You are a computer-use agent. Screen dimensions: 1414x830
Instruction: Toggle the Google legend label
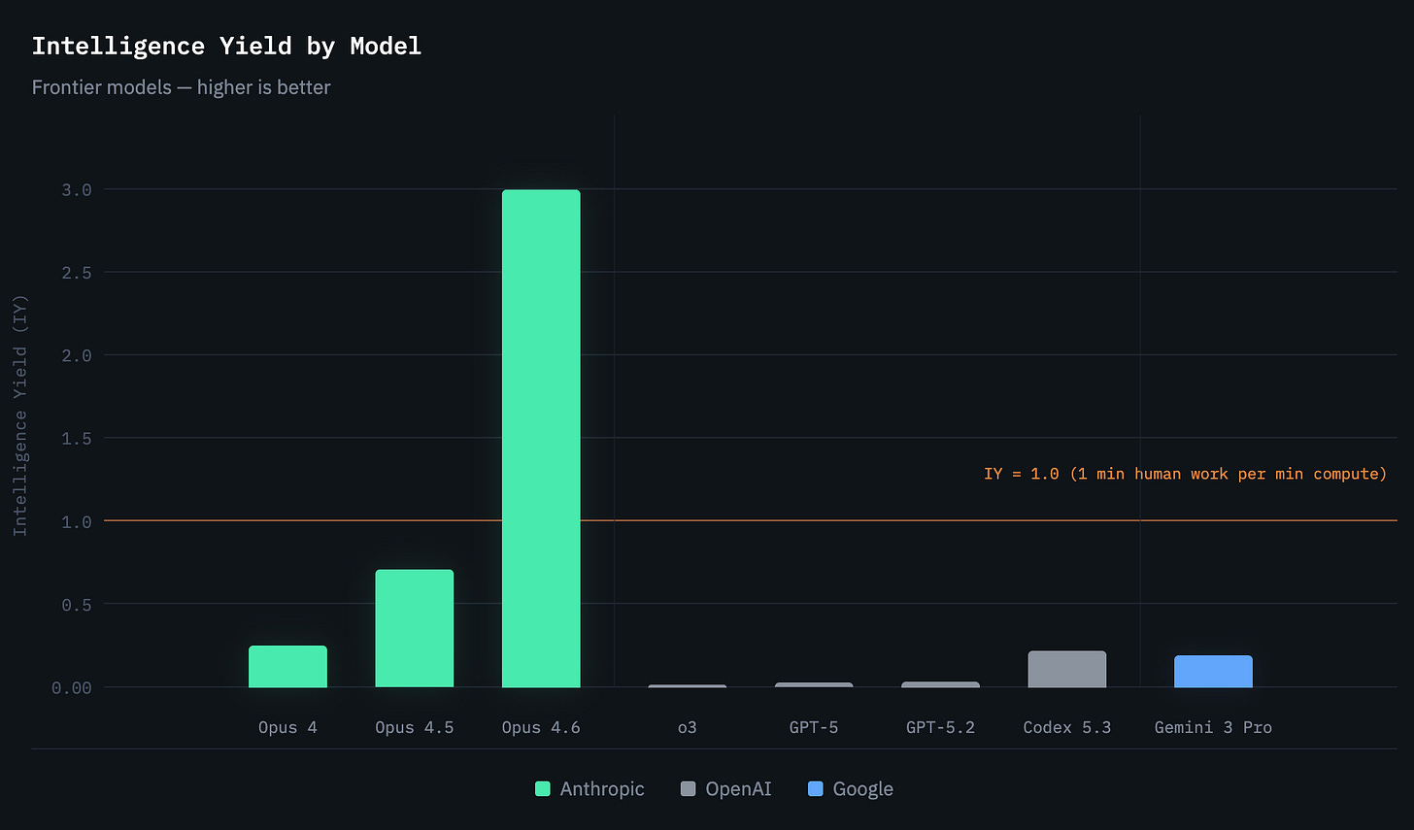click(x=863, y=788)
